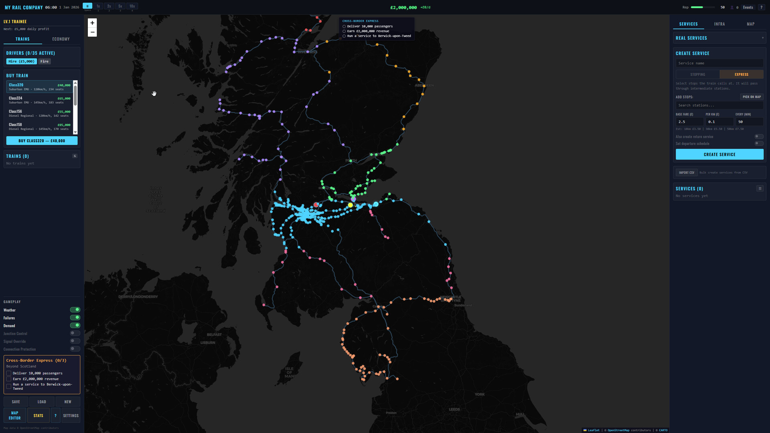Screen dimensions: 770x433
Task: Set game speed to 10x
Action: pos(132,6)
